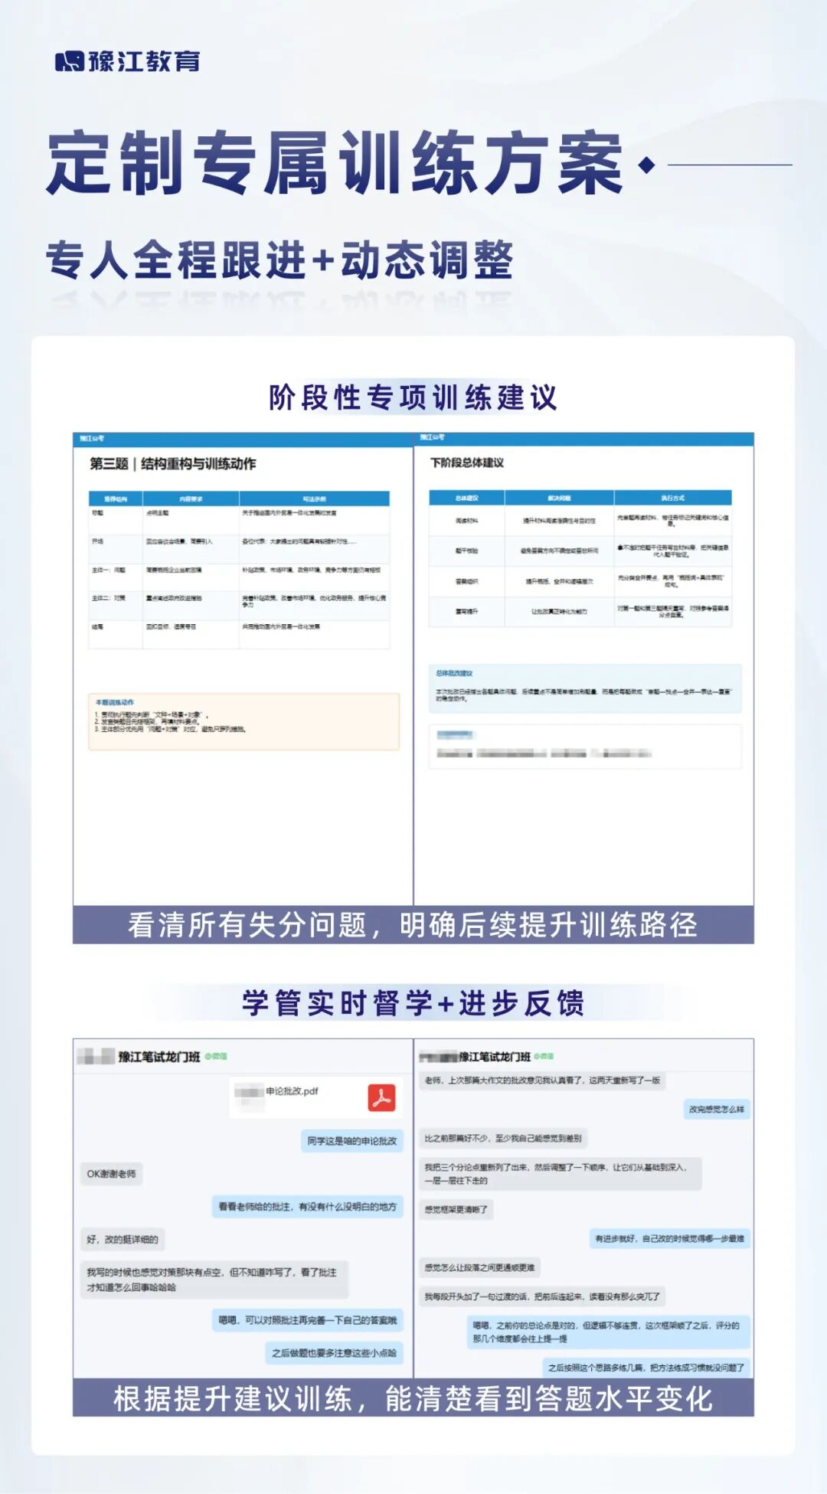Select message '感觉怎么让段落之间更通顺更难'

click(479, 1267)
